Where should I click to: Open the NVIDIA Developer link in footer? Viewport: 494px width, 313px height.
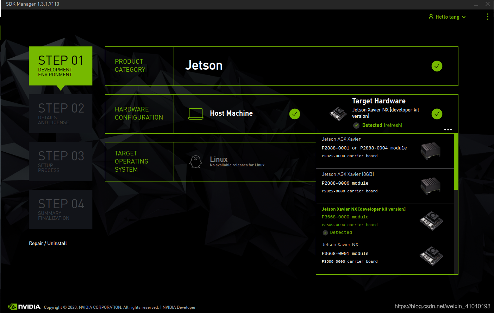click(x=179, y=307)
